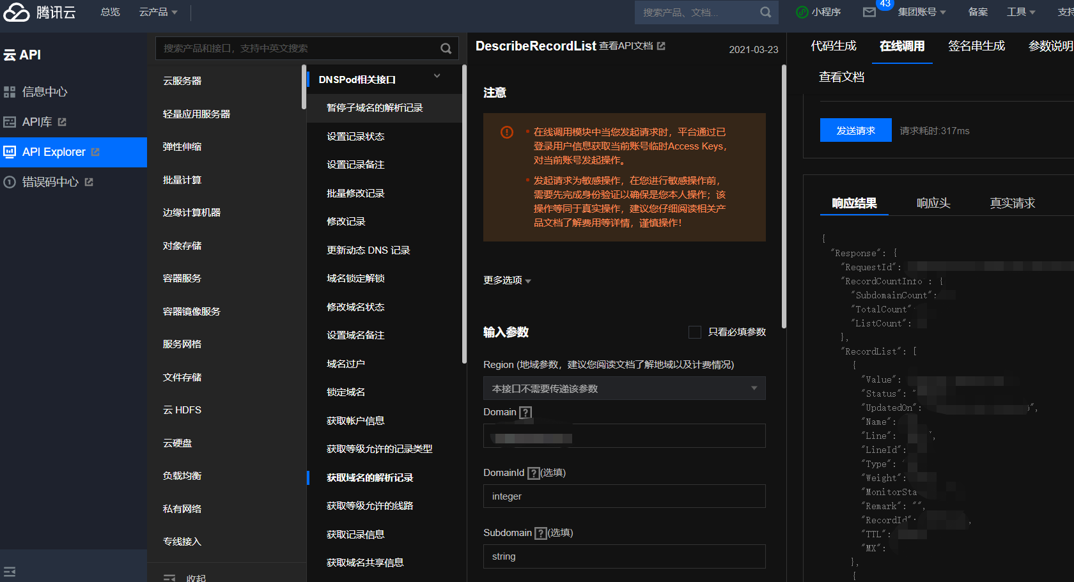Switch to 在线调用 tab

(902, 46)
